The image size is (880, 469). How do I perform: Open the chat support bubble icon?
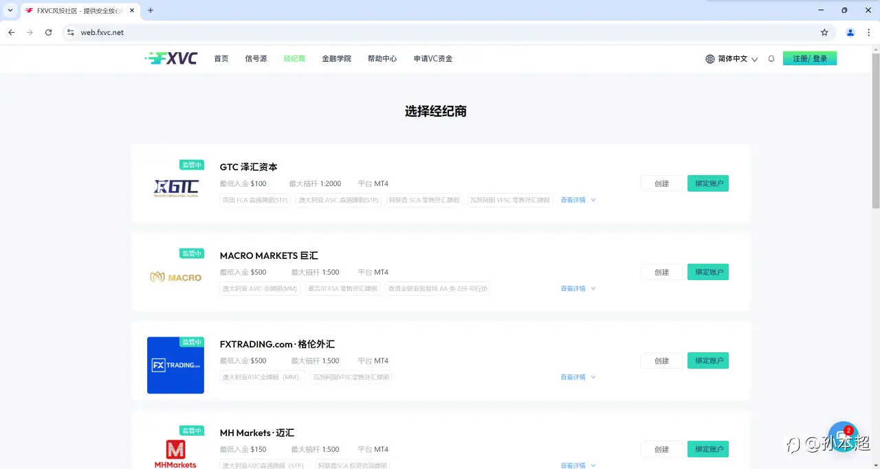843,437
